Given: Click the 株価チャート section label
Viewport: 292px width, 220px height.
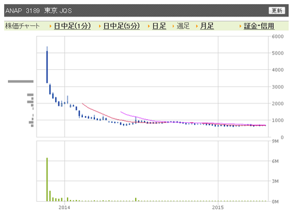Looking at the screenshot, I should [x=23, y=26].
